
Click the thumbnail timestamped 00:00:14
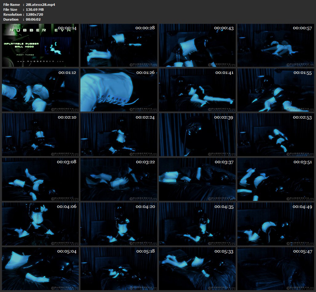40,45
